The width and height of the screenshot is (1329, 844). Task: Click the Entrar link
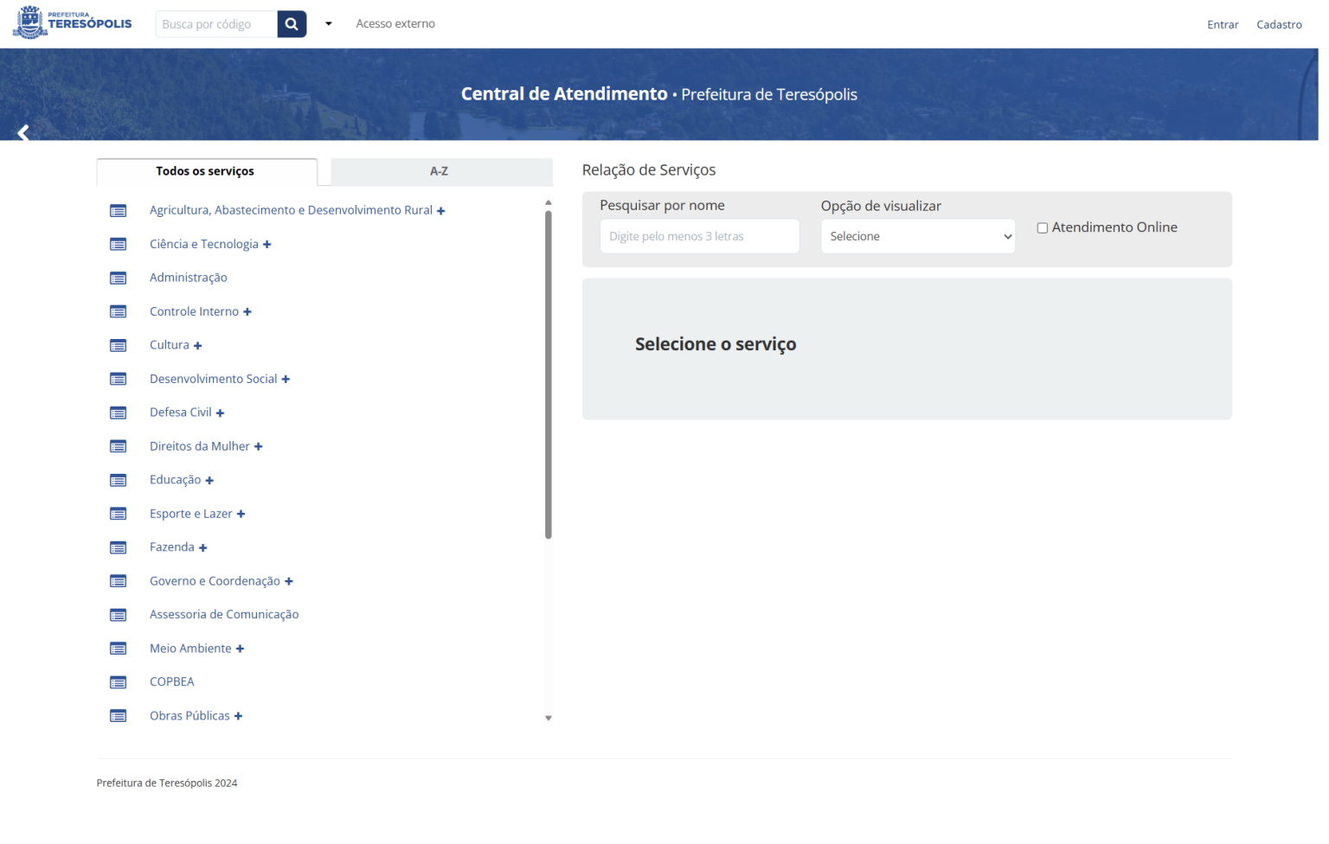click(1223, 25)
